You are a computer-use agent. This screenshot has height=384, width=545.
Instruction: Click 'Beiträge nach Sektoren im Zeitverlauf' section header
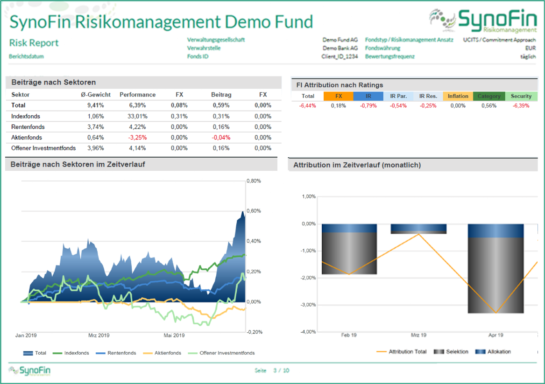tap(142, 164)
